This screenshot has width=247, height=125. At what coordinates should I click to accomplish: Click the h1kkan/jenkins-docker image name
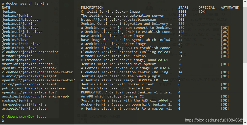pos(23,60)
